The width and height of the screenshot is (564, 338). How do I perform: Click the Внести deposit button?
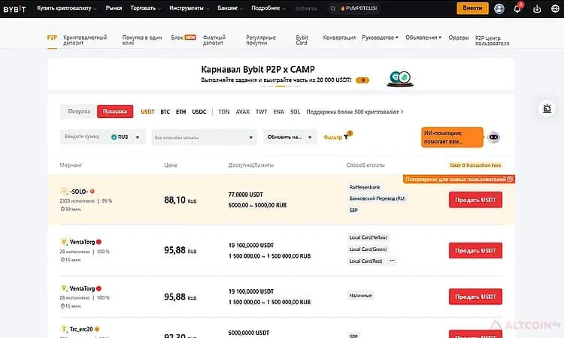pyautogui.click(x=473, y=8)
